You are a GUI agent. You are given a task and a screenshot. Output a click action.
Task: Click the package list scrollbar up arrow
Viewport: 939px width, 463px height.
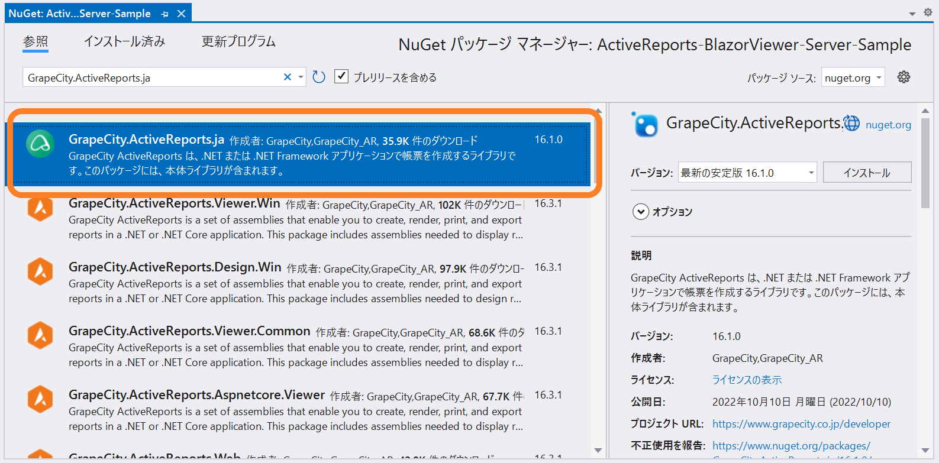coord(598,111)
